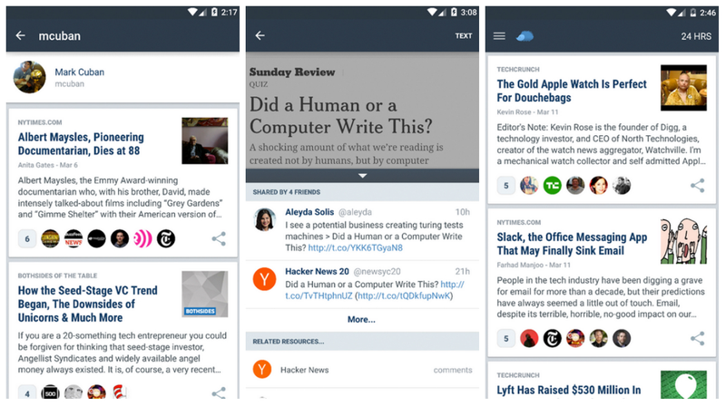The height and width of the screenshot is (406, 726).
Task: Tap share count 4 on Seed-Stage card
Action: click(x=27, y=392)
